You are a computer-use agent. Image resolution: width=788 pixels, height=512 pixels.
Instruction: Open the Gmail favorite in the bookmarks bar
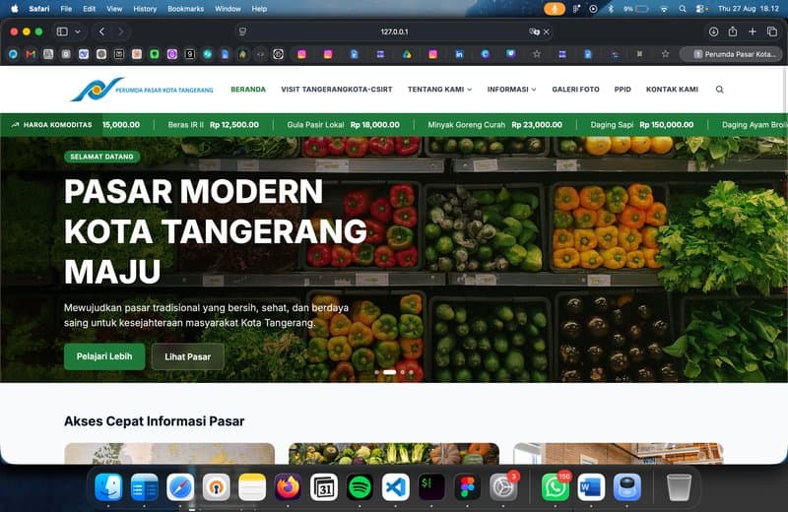(x=31, y=54)
